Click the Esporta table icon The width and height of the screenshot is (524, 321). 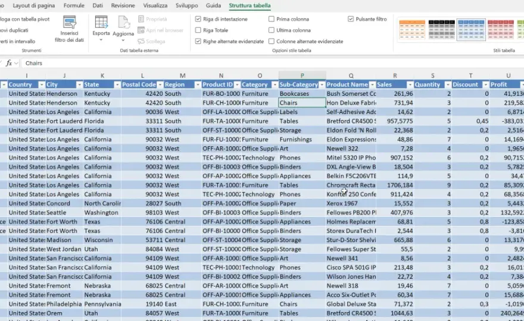(x=101, y=22)
